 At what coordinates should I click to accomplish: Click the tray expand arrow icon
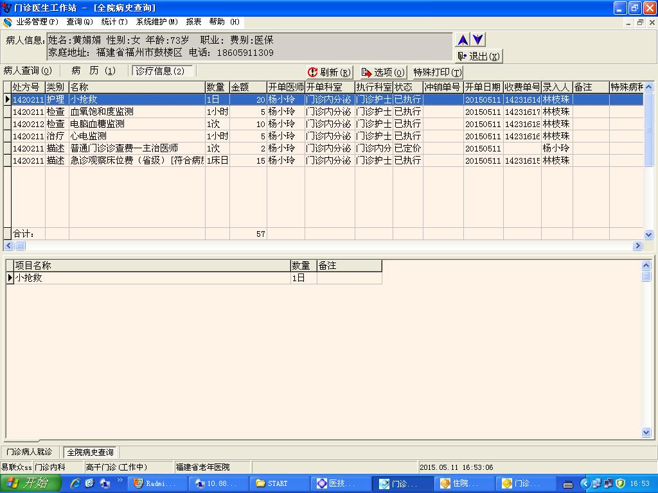[x=585, y=483]
